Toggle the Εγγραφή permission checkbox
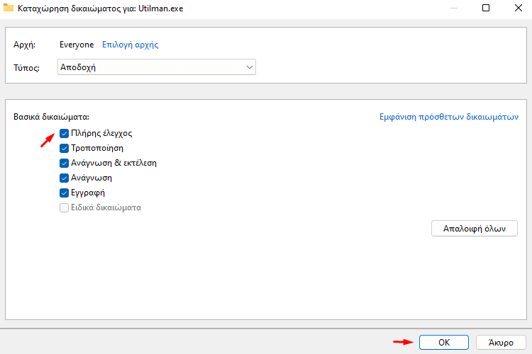Screen dimensions: 532x354 (x=64, y=193)
